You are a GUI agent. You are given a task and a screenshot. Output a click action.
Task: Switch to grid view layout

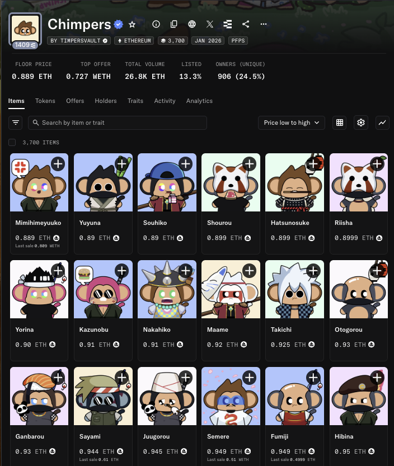point(339,123)
